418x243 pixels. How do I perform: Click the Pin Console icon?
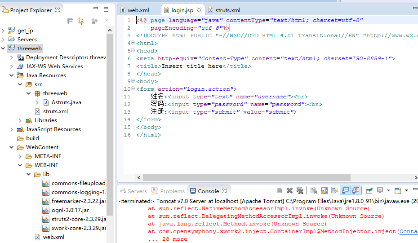pos(369,190)
